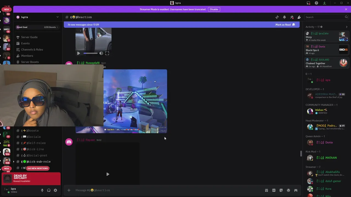Select member MATAAN in list
The height and width of the screenshot is (197, 351).
point(327,158)
